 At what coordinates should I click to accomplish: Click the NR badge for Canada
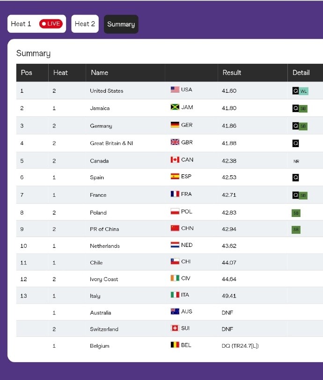coord(296,161)
